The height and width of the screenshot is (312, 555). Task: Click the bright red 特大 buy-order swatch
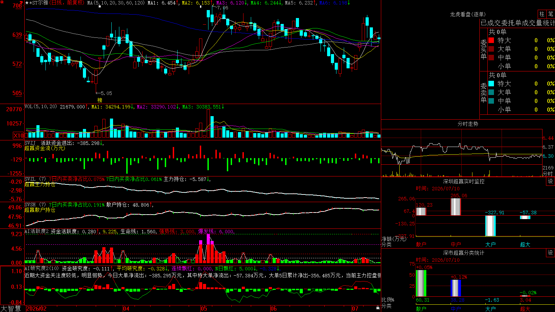pyautogui.click(x=491, y=40)
